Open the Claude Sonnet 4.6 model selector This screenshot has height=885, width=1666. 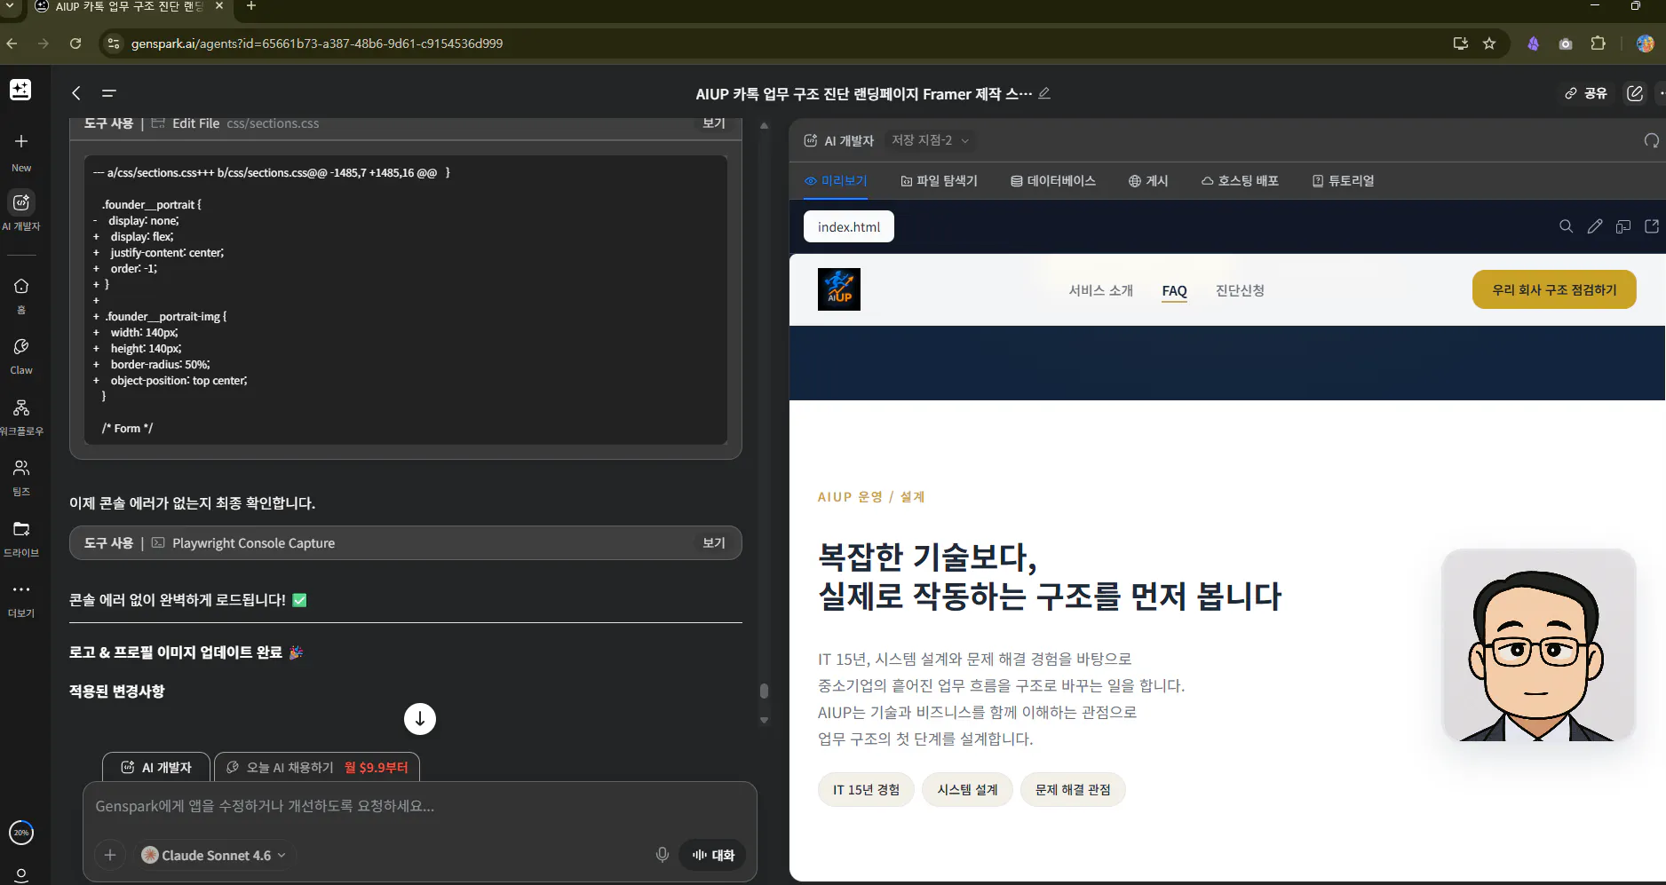(x=213, y=855)
